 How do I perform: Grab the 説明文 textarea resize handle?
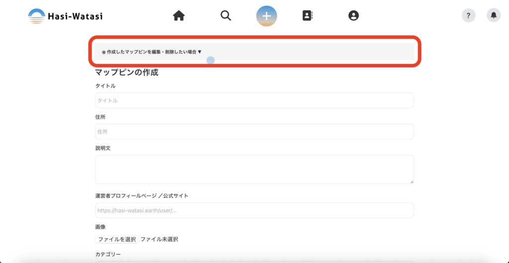tap(411, 181)
